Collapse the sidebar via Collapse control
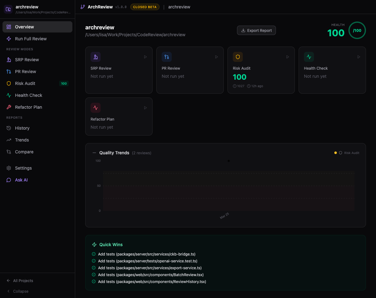The width and height of the screenshot is (376, 298). click(x=18, y=291)
